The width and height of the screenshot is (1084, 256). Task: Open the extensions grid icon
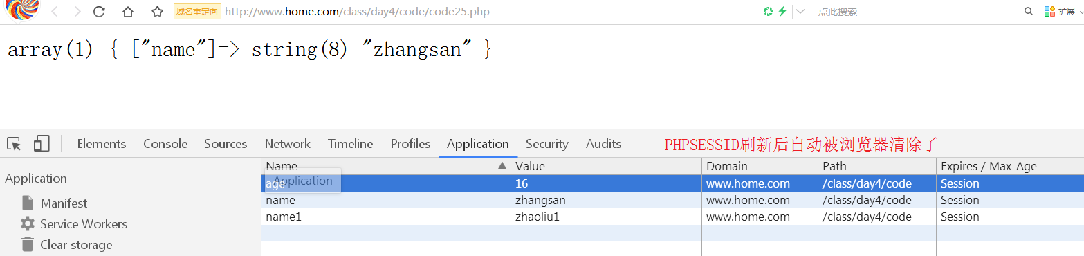pyautogui.click(x=1049, y=11)
